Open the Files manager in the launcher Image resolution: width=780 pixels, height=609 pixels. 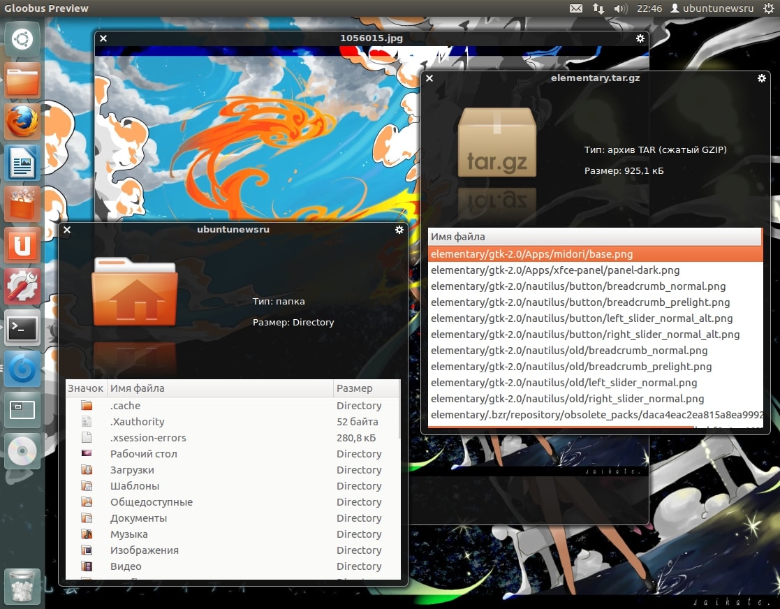click(x=22, y=80)
